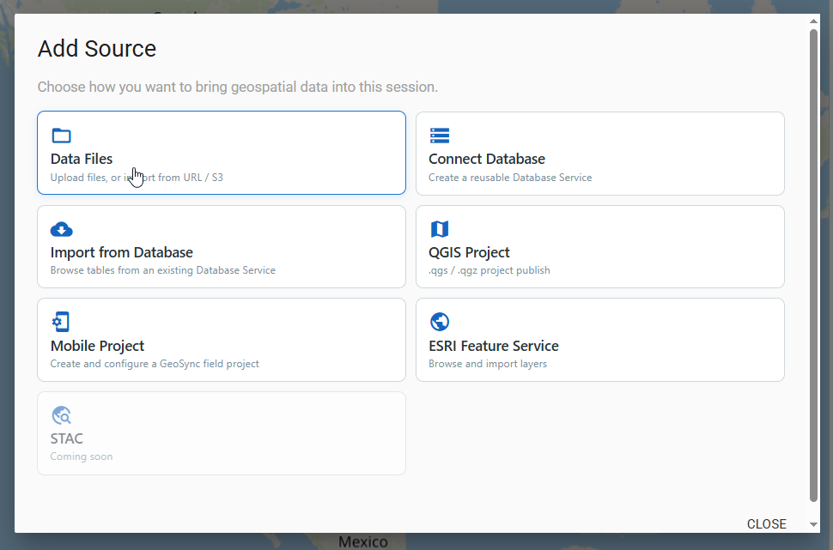The image size is (833, 550).
Task: Click the 'Coming soon' text
Action: [x=82, y=456]
